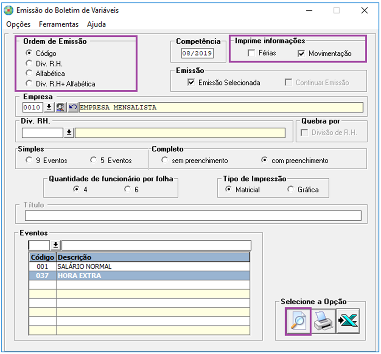Click event code 037 cell
Screen dimensions: 381x354
(42, 276)
